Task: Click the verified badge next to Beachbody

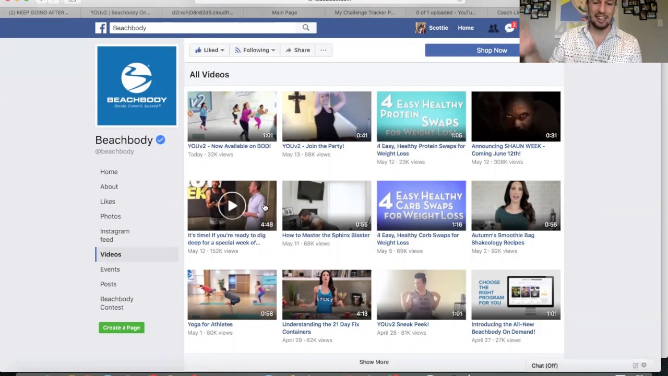Action: [160, 140]
